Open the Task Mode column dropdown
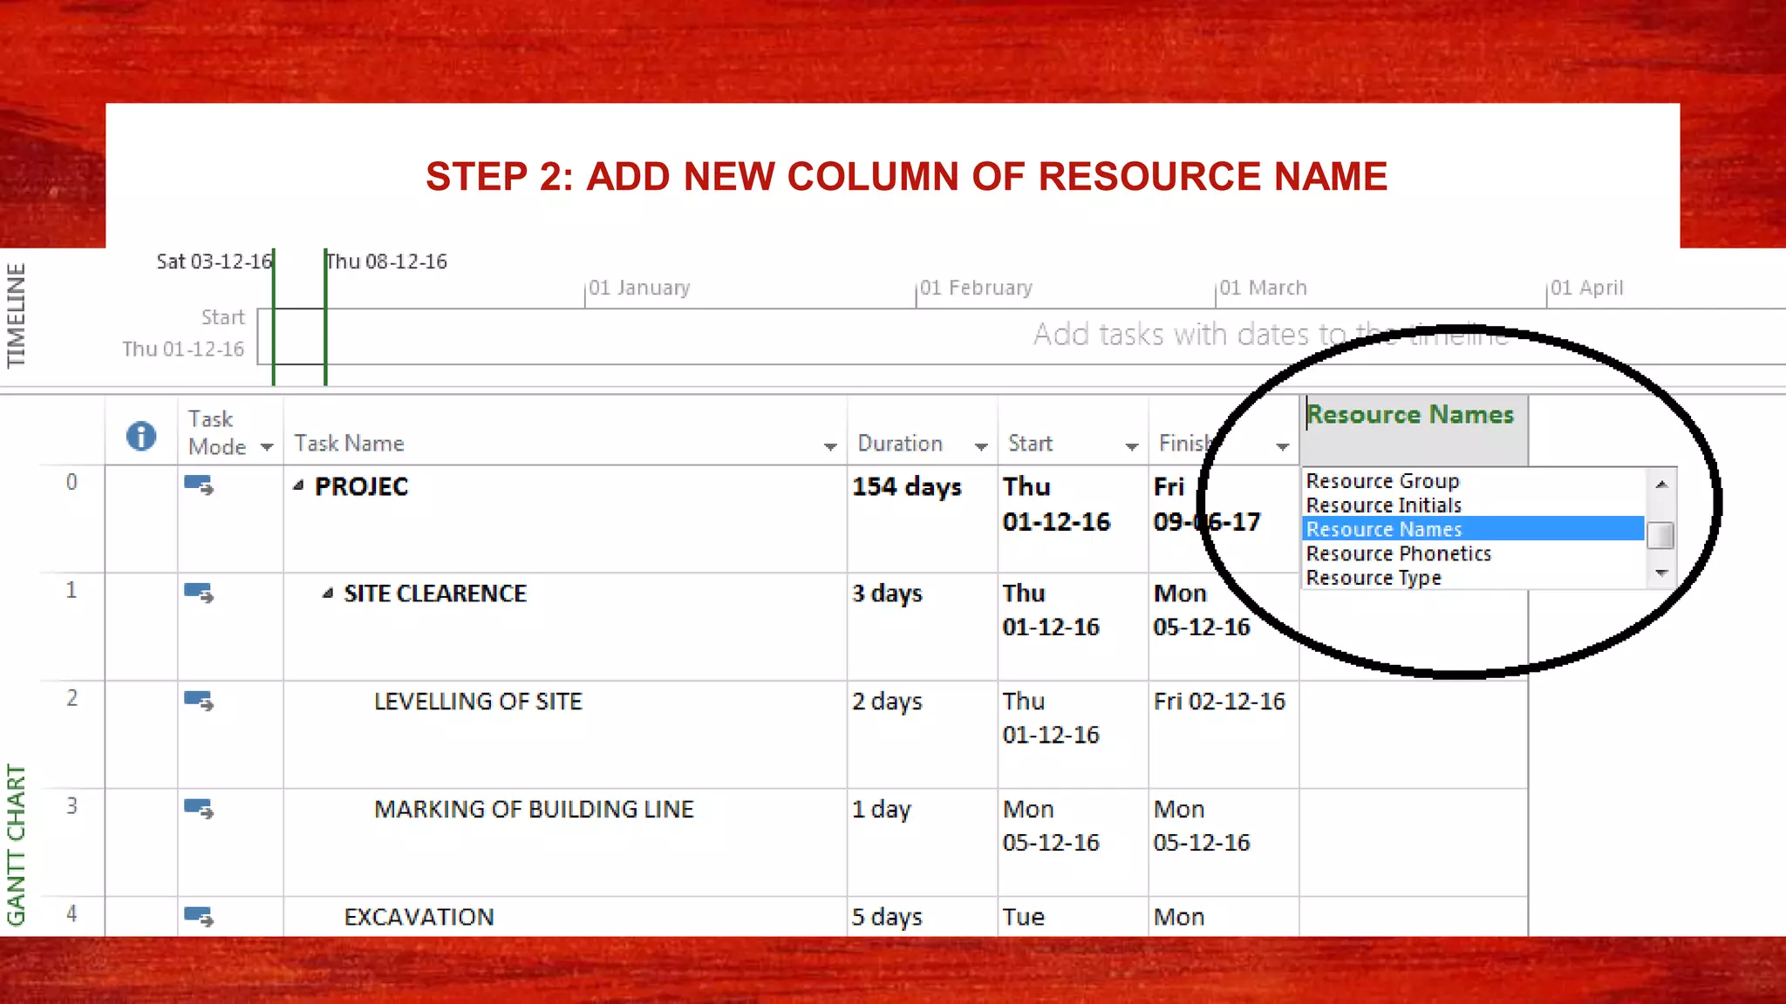 (267, 447)
